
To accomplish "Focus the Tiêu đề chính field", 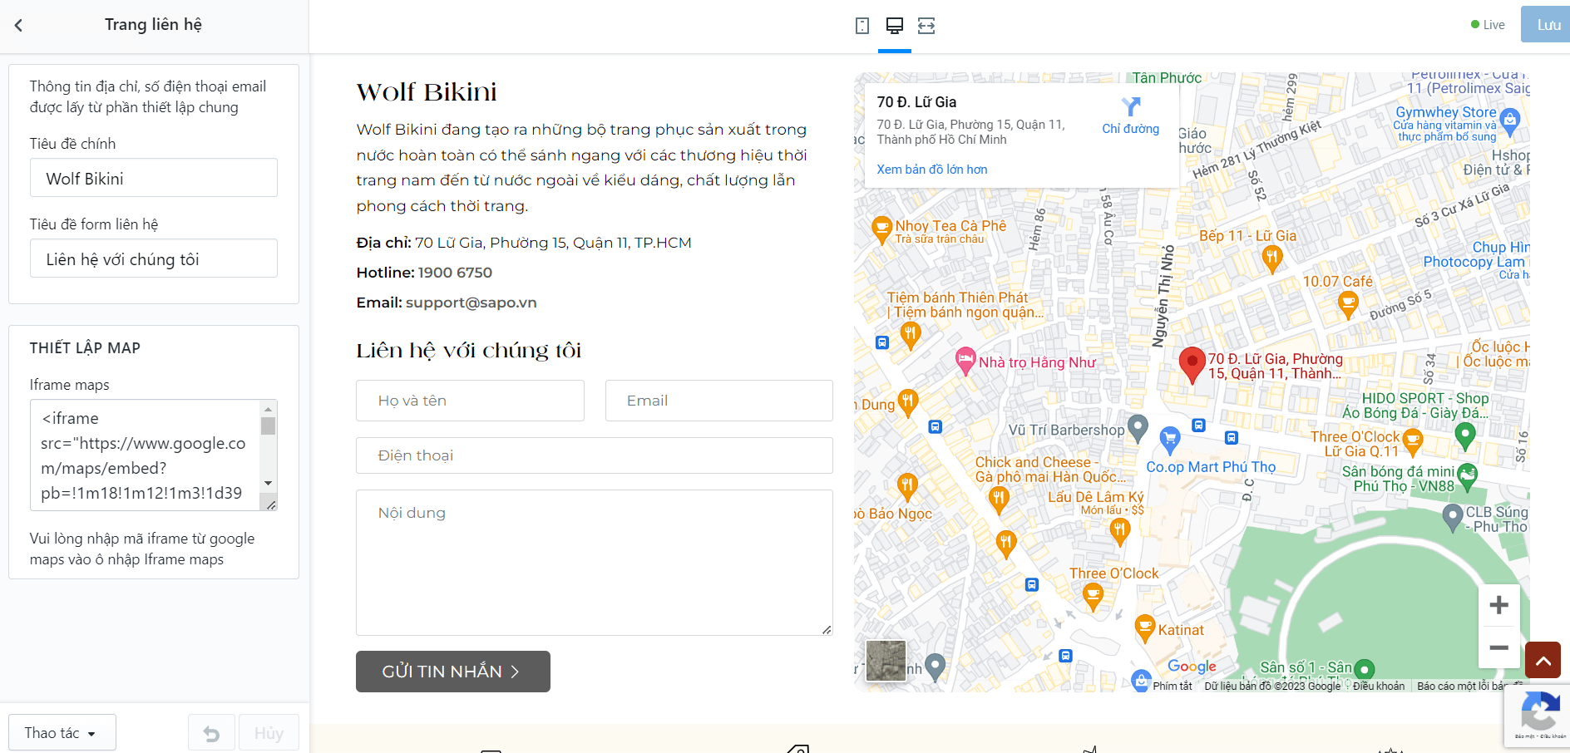I will tap(154, 178).
